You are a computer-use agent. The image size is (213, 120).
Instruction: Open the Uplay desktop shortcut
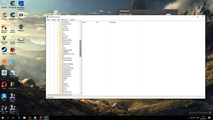point(4,74)
